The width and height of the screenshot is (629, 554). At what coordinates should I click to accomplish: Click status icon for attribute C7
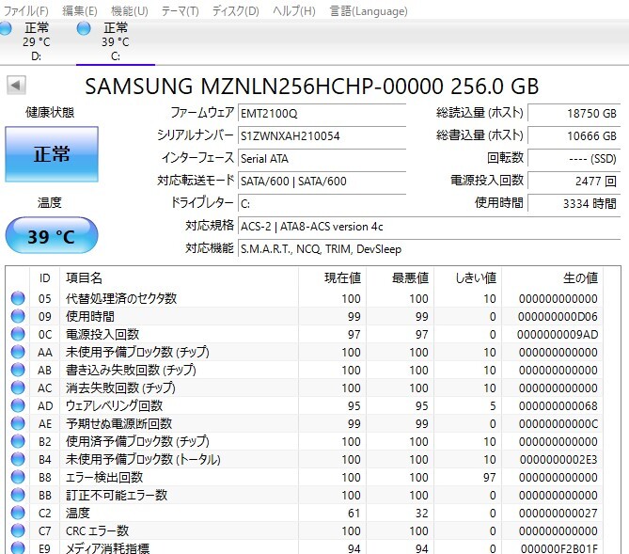point(18,530)
